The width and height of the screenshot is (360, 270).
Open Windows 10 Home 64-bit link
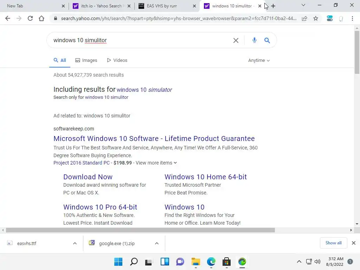(206, 177)
